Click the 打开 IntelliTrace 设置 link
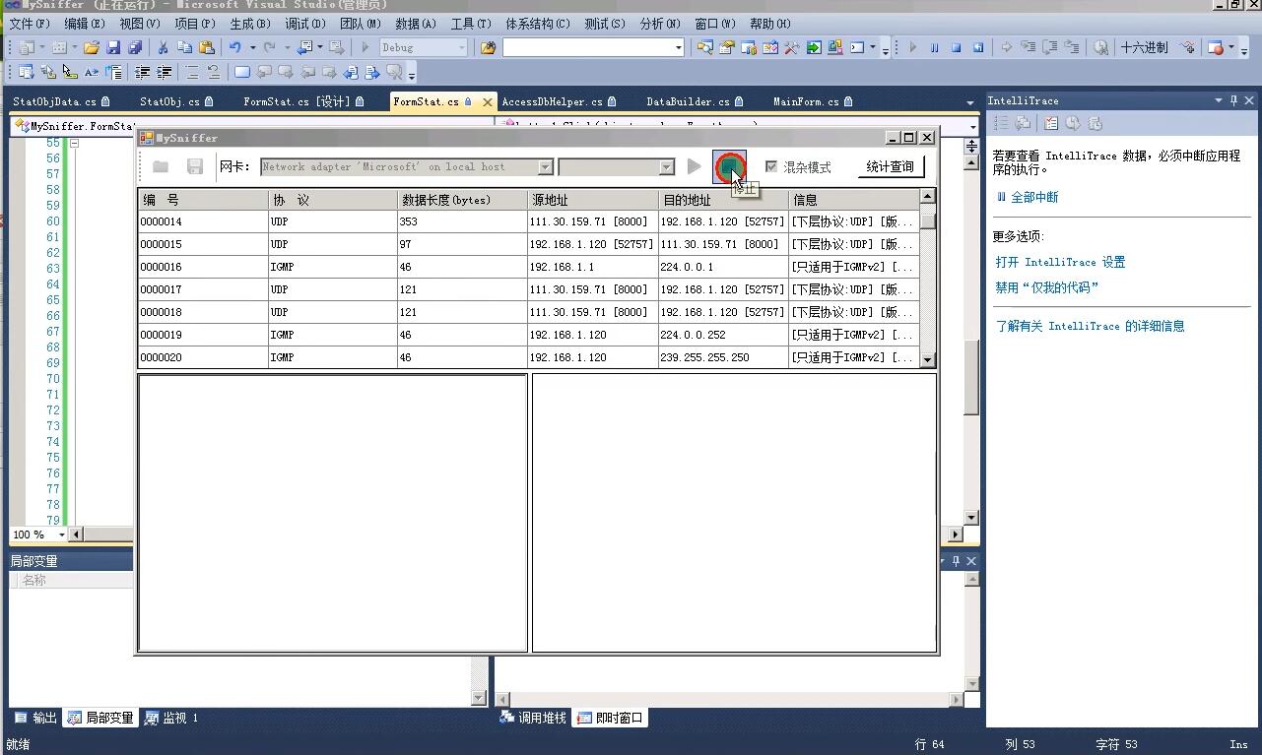The height and width of the screenshot is (755, 1262). point(1060,262)
